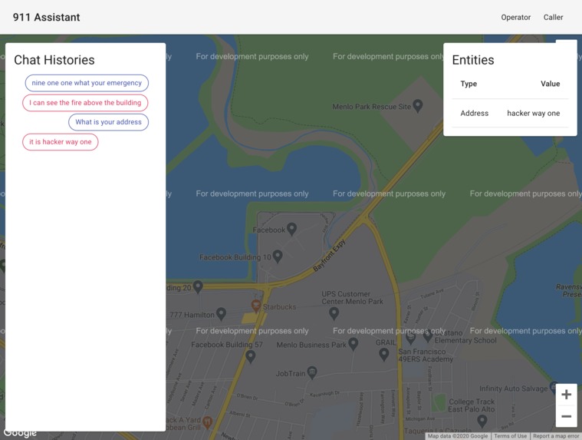Screen dimensions: 582x440
Task: Click the JobTrain museum marker
Action: 312,372
